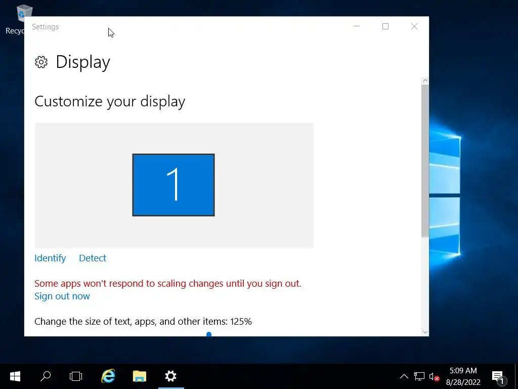The width and height of the screenshot is (518, 389).
Task: Click the Show desktop sliver on taskbar
Action: (x=516, y=376)
